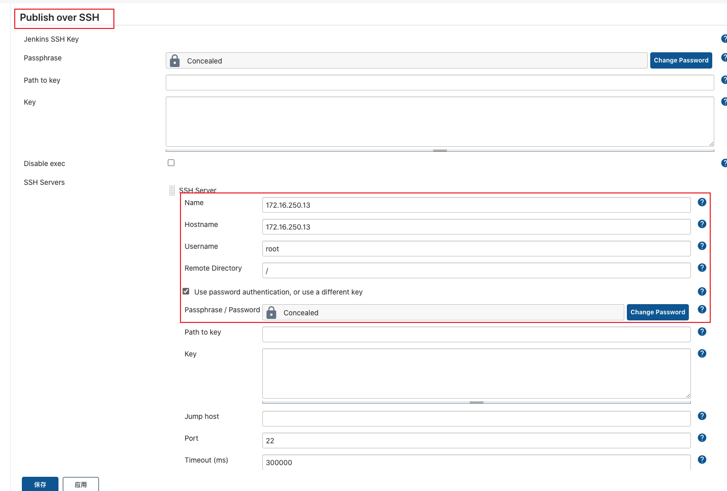Click the Name field containing 172.16.250.13
727x491 pixels.
[x=476, y=205]
